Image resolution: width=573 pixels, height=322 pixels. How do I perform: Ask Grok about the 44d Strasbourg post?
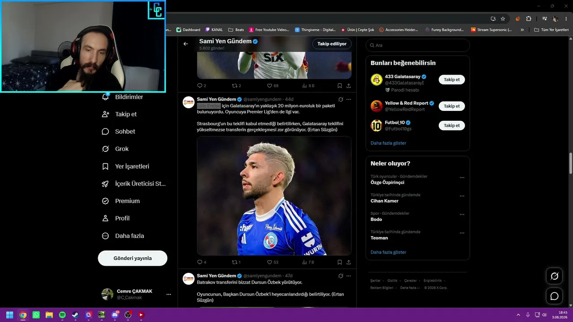pyautogui.click(x=341, y=99)
